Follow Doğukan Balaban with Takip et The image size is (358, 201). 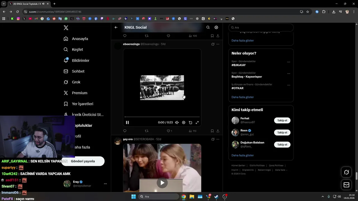(x=282, y=144)
